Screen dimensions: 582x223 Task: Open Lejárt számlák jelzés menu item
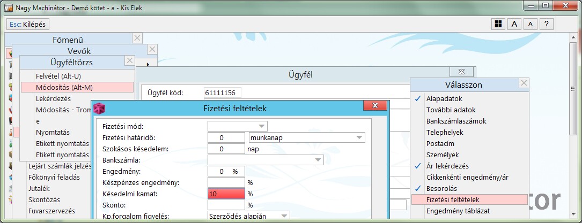click(x=60, y=166)
